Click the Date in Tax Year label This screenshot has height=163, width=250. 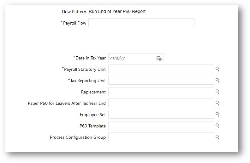click(x=91, y=58)
